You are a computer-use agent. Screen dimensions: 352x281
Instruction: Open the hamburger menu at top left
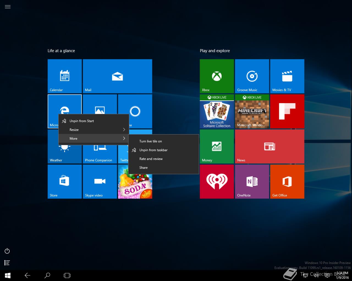point(8,7)
